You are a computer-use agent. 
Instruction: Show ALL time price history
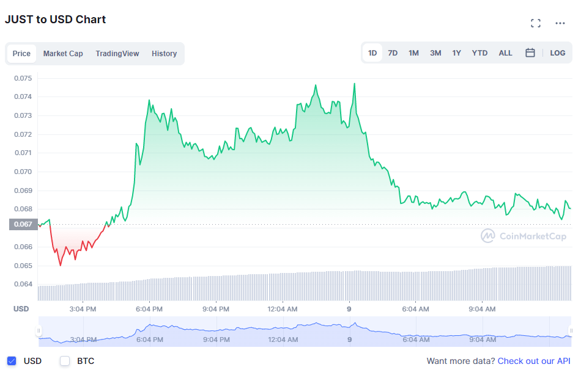pyautogui.click(x=505, y=53)
